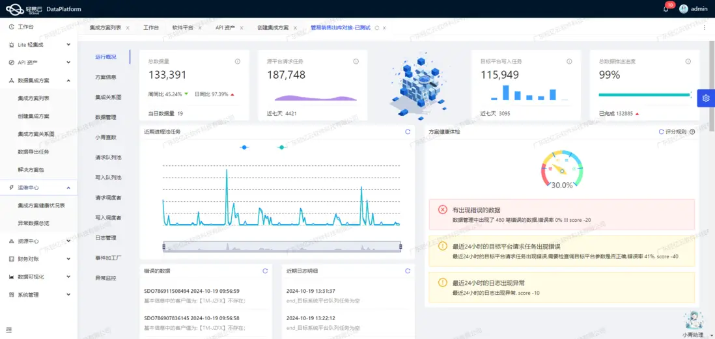Click the info icon on 目标平台写入任务 card
This screenshot has height=339, width=715.
point(569,62)
